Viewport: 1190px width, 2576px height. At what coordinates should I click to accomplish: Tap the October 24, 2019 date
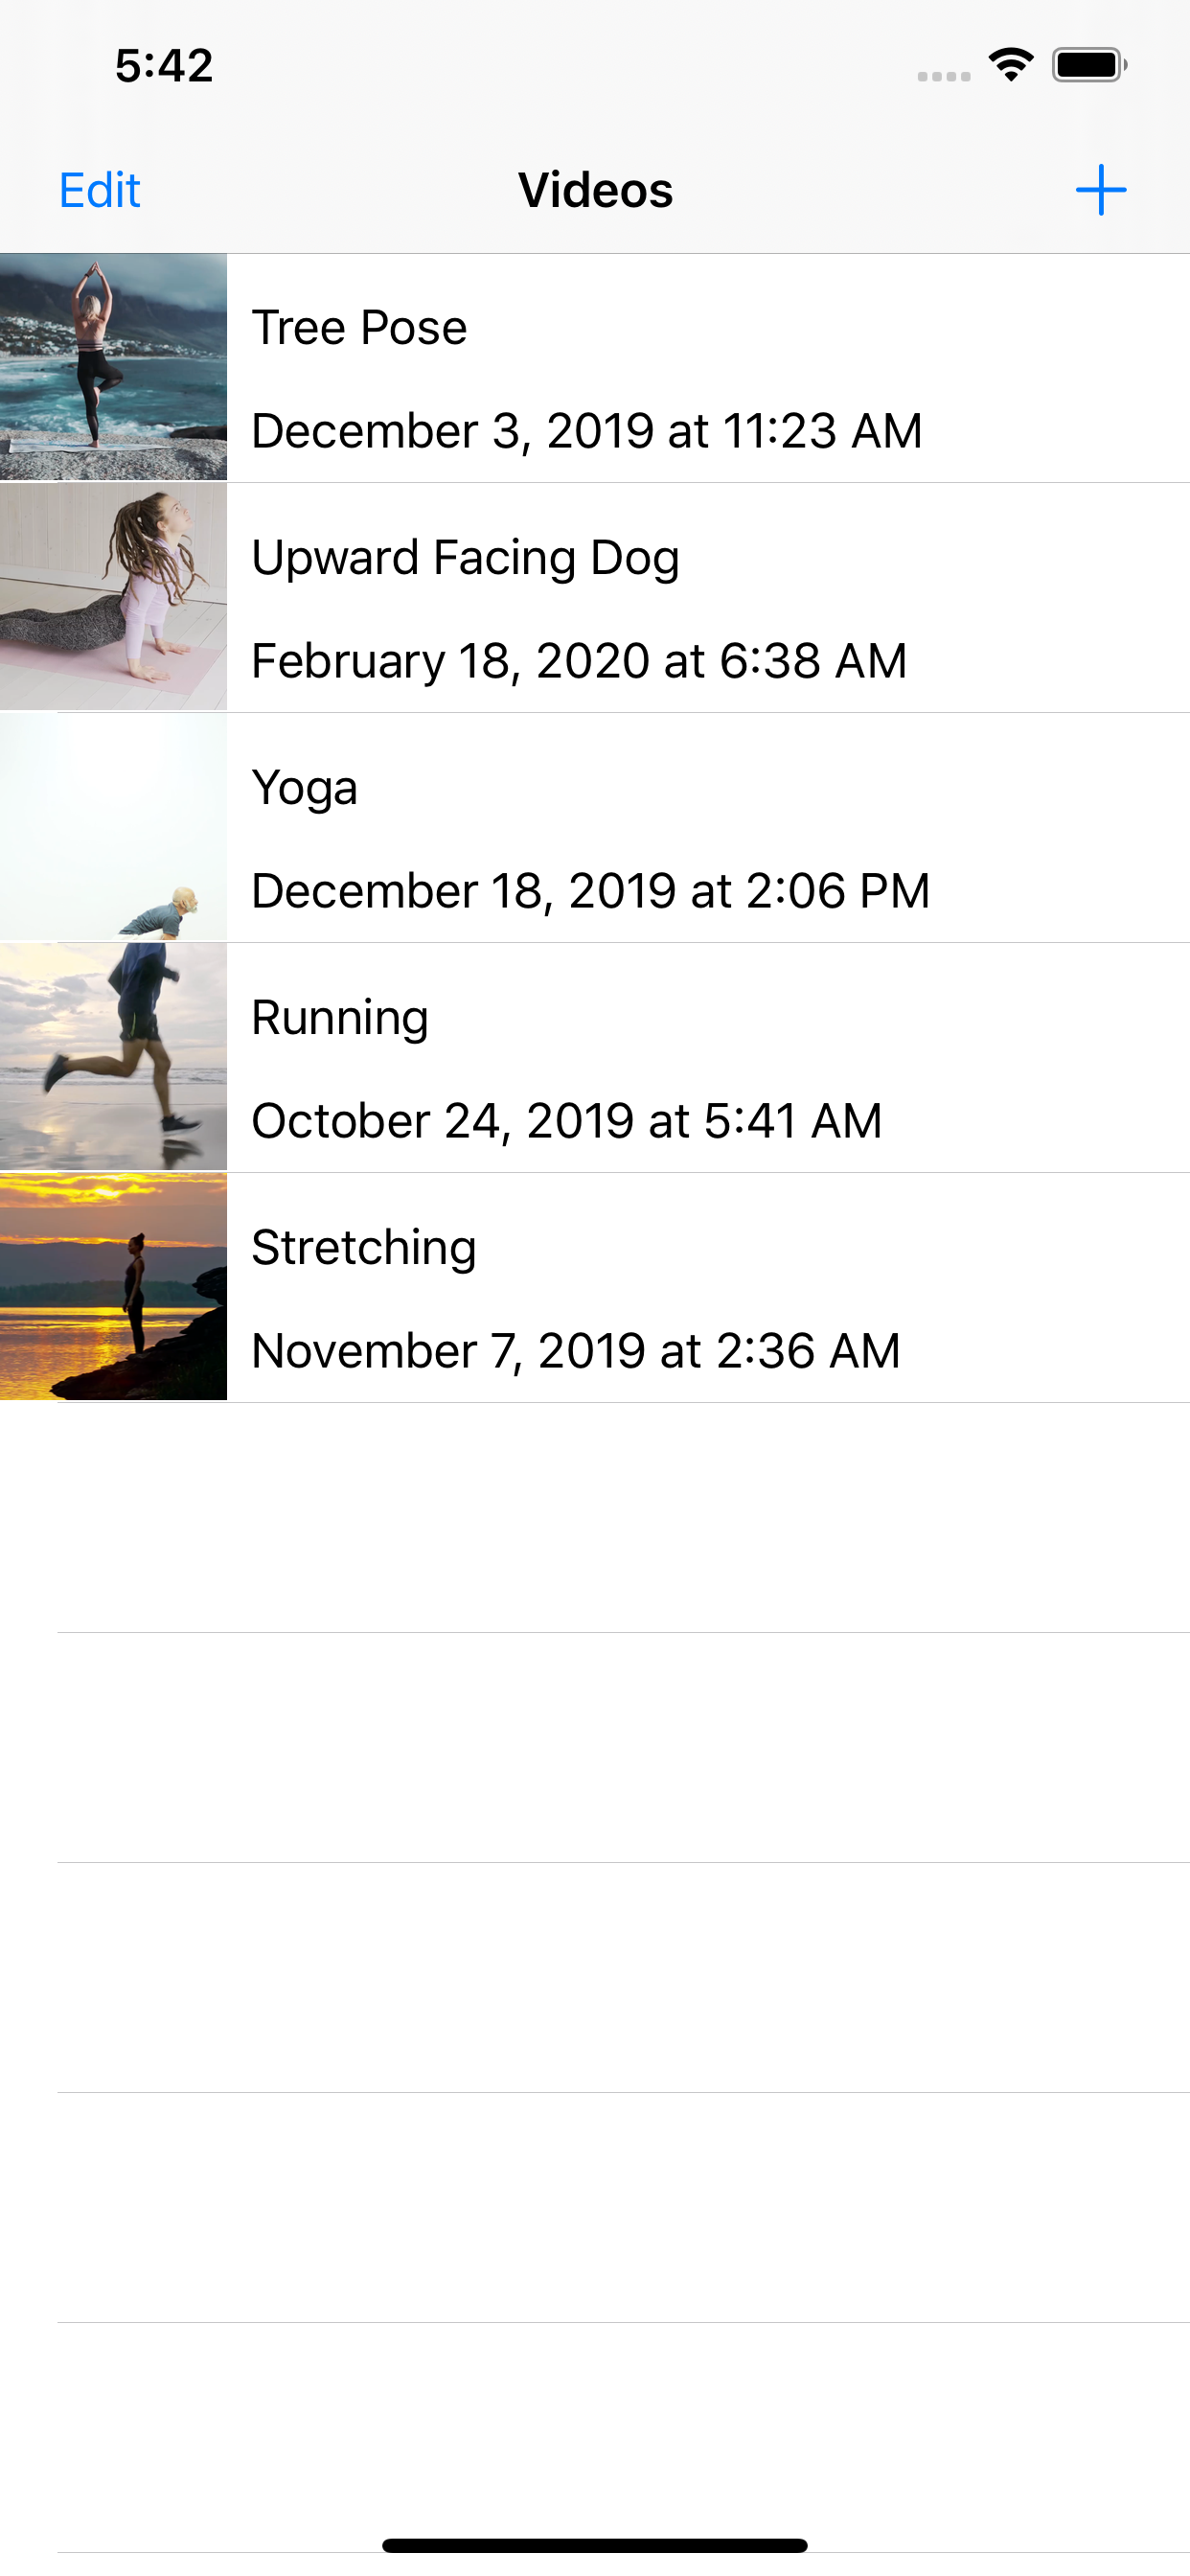(566, 1121)
